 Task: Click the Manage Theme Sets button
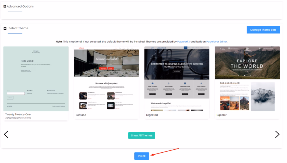pos(263,30)
